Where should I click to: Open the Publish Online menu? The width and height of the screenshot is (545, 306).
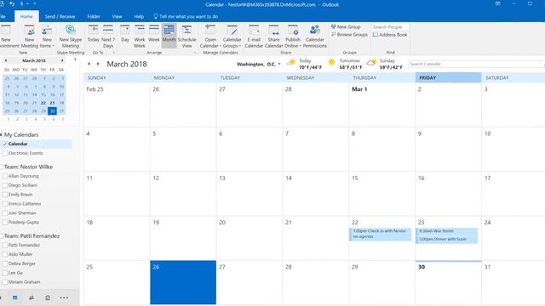293,37
